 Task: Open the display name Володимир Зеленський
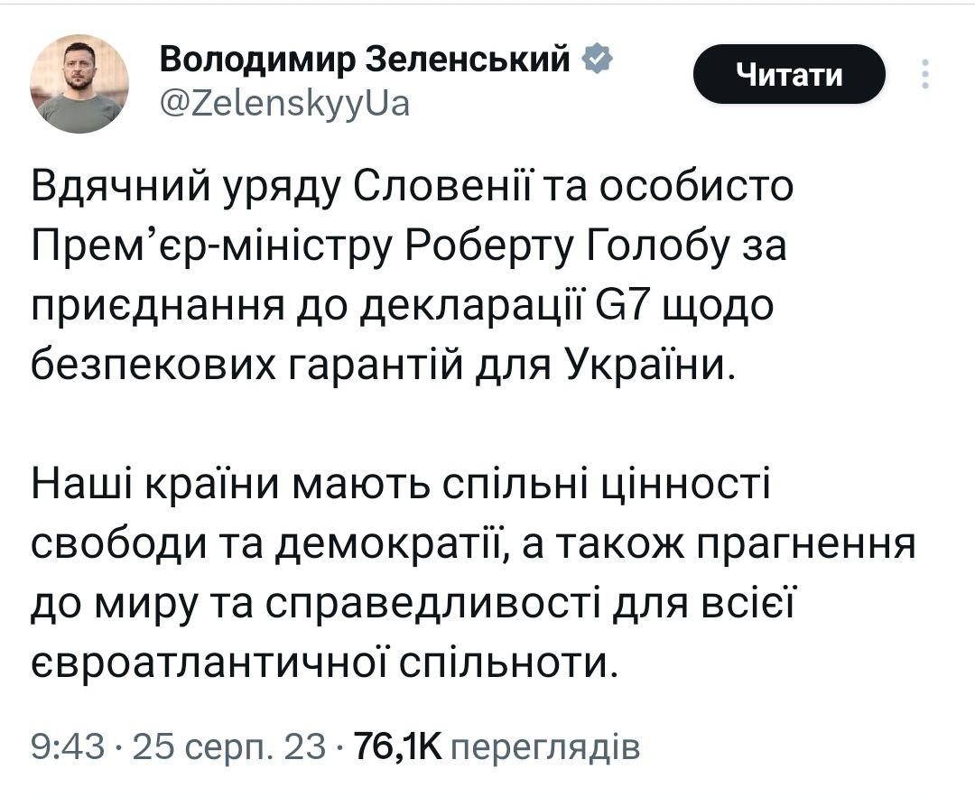tap(366, 60)
